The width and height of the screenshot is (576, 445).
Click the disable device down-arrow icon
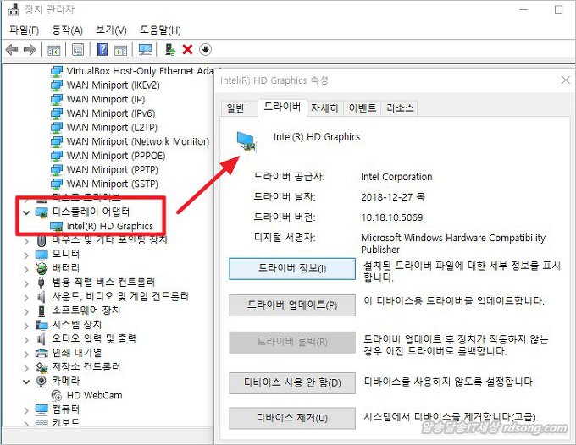[x=205, y=50]
